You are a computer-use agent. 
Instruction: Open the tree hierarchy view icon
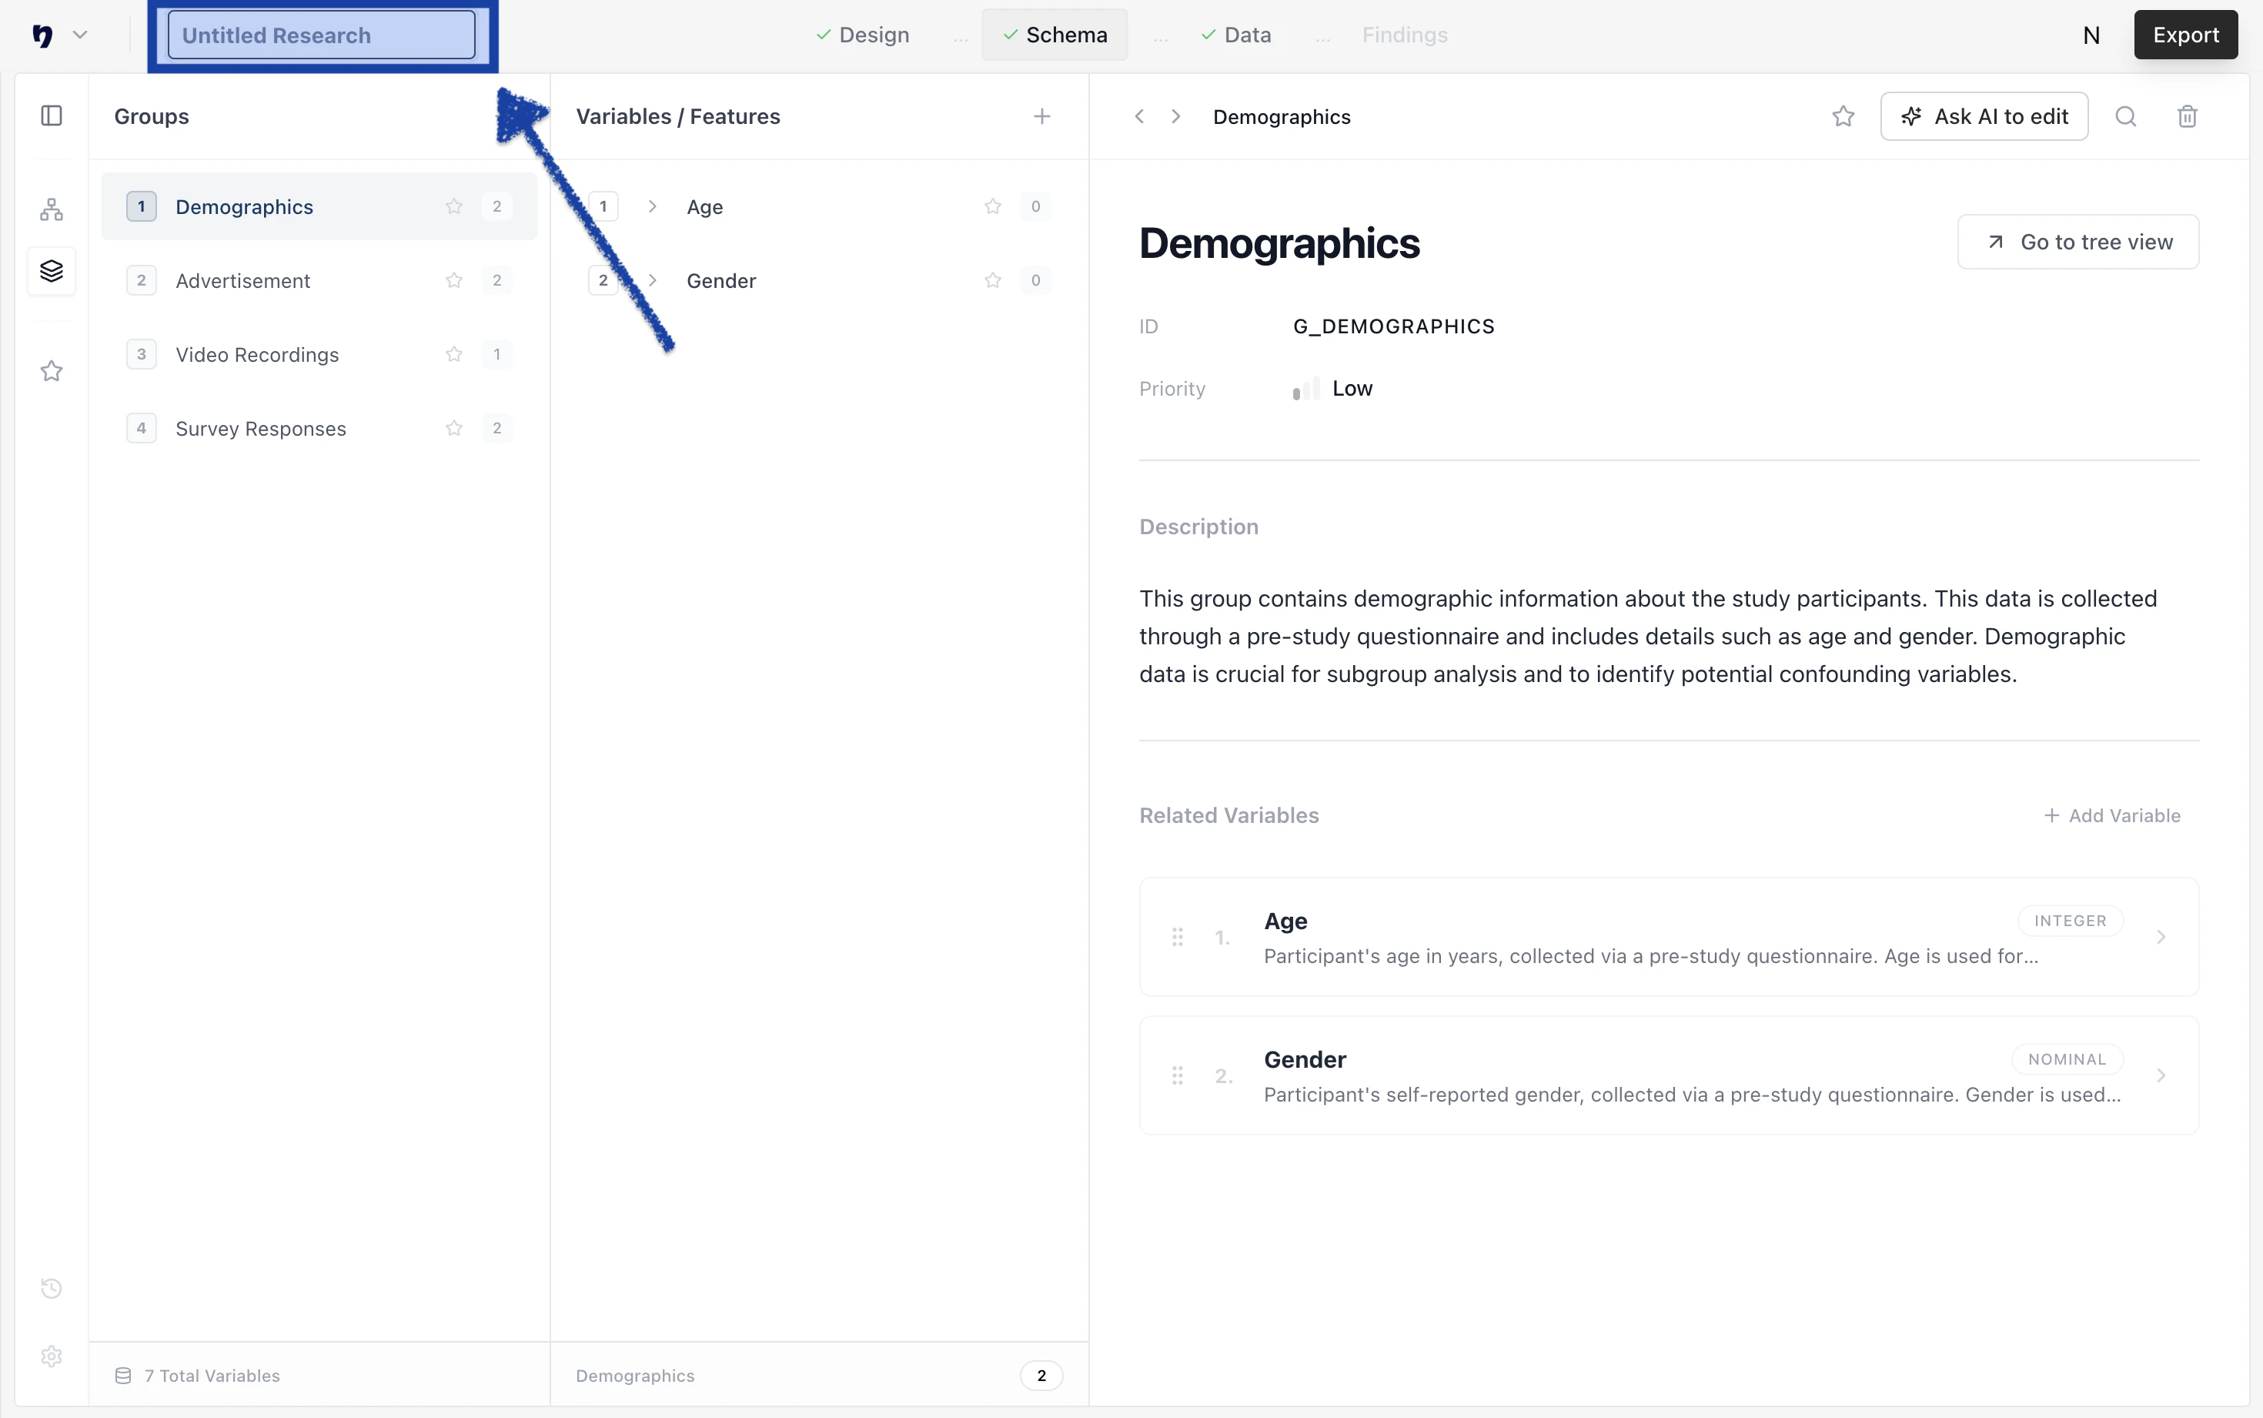[52, 209]
